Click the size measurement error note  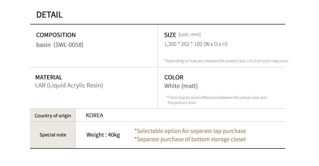pos(226,61)
